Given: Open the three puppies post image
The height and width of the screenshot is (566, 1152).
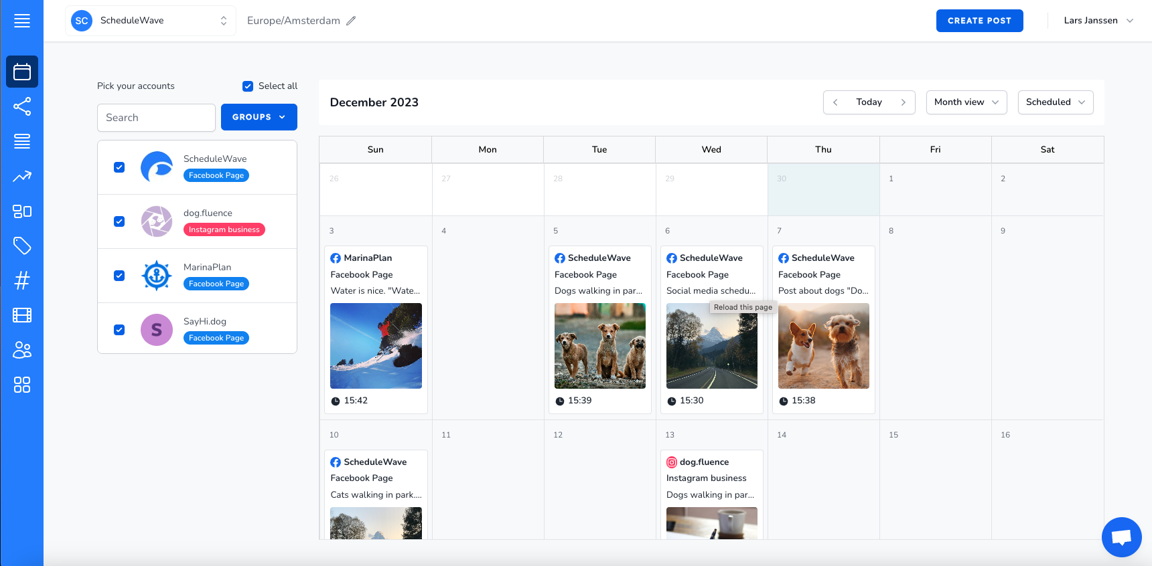Looking at the screenshot, I should 600,346.
